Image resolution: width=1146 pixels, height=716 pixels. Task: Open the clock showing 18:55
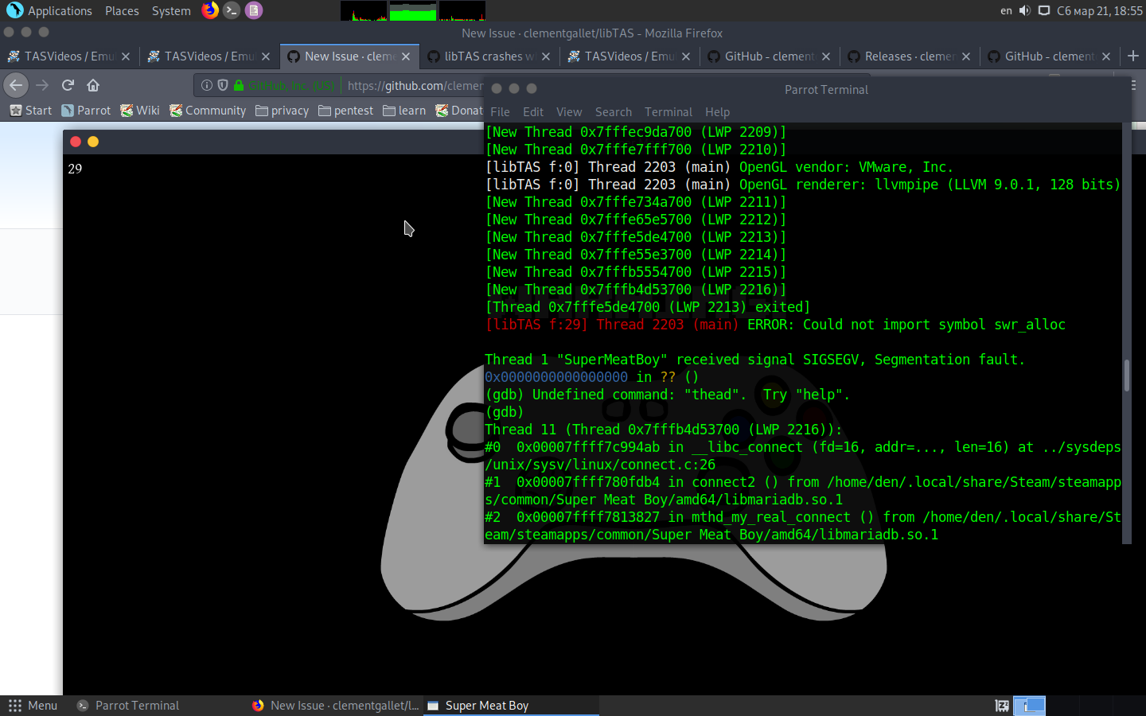(1100, 11)
